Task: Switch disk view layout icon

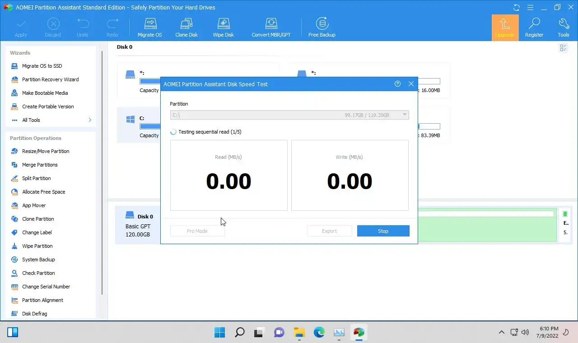Action: [563, 48]
